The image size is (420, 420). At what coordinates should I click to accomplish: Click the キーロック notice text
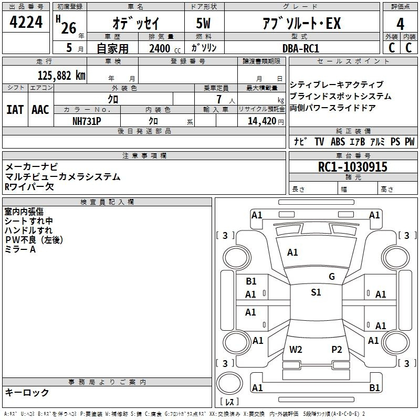point(27,392)
